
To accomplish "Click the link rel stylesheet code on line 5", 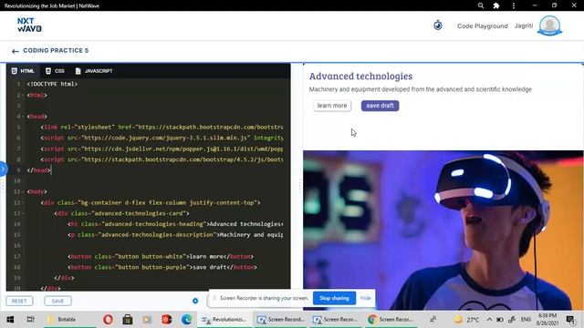I will [162, 128].
